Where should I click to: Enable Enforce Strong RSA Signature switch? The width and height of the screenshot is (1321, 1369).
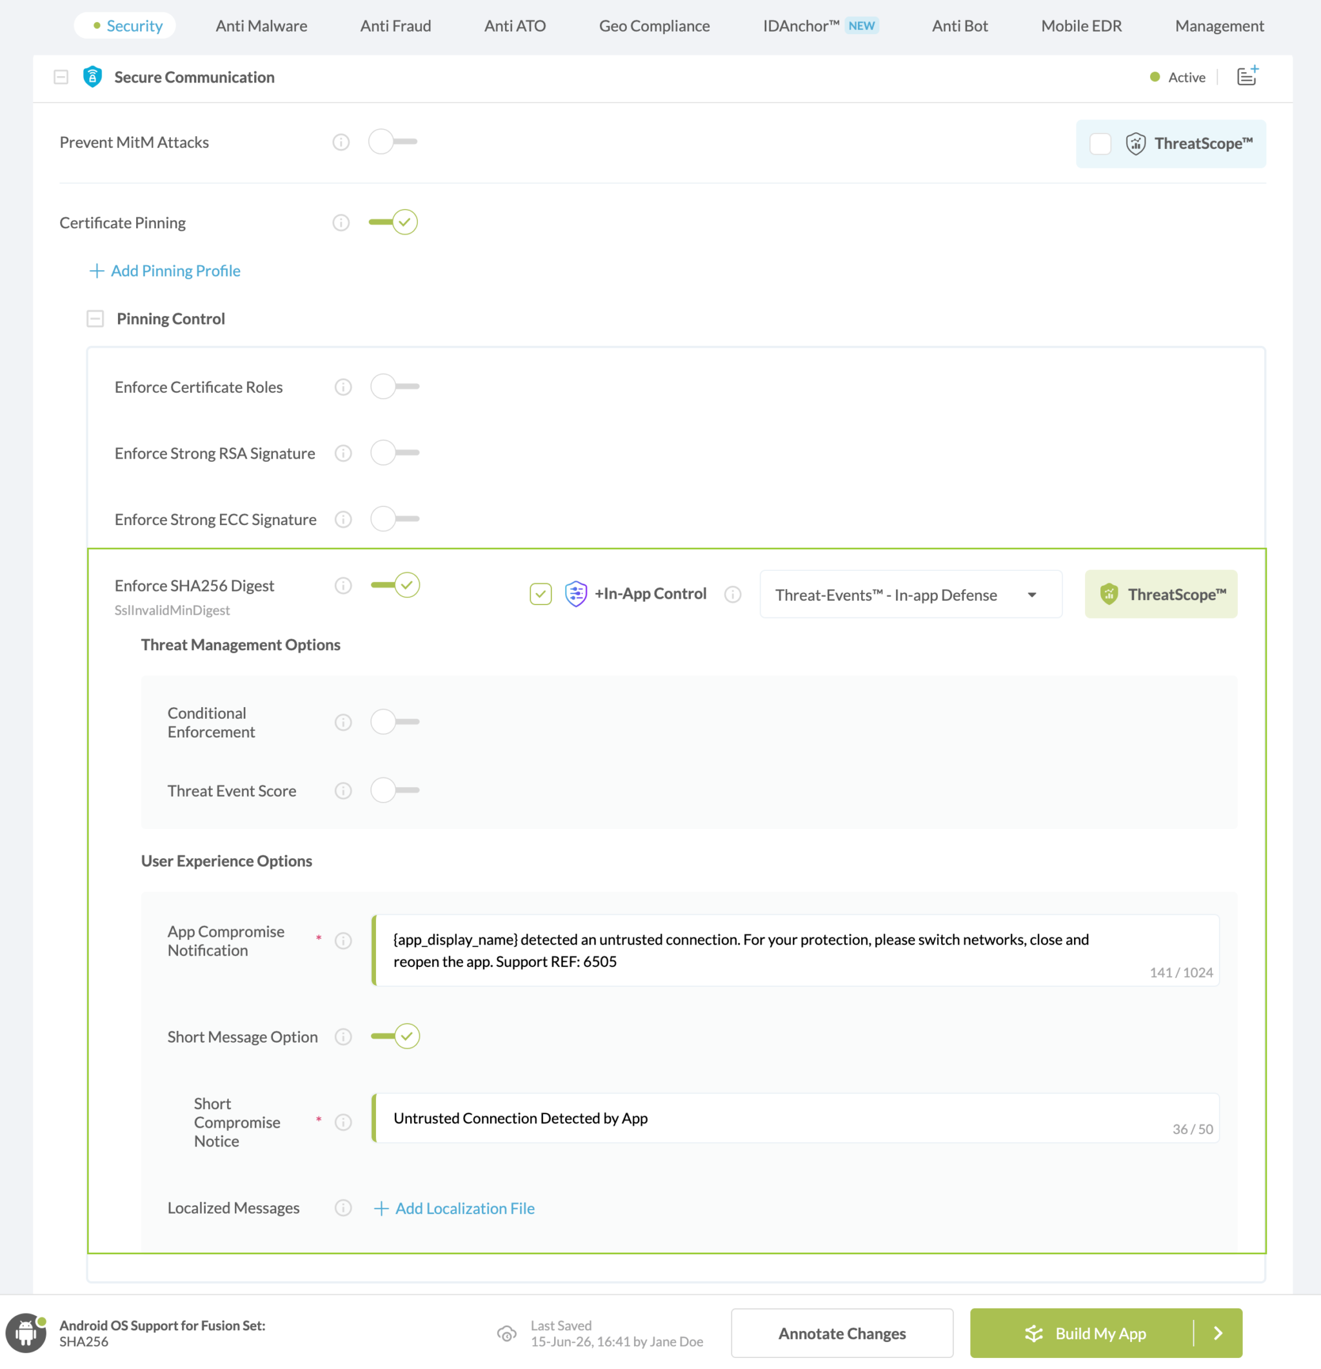coord(395,453)
